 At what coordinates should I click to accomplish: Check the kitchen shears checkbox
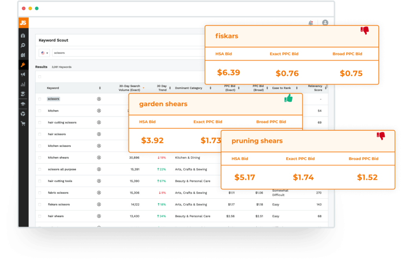pyautogui.click(x=40, y=158)
